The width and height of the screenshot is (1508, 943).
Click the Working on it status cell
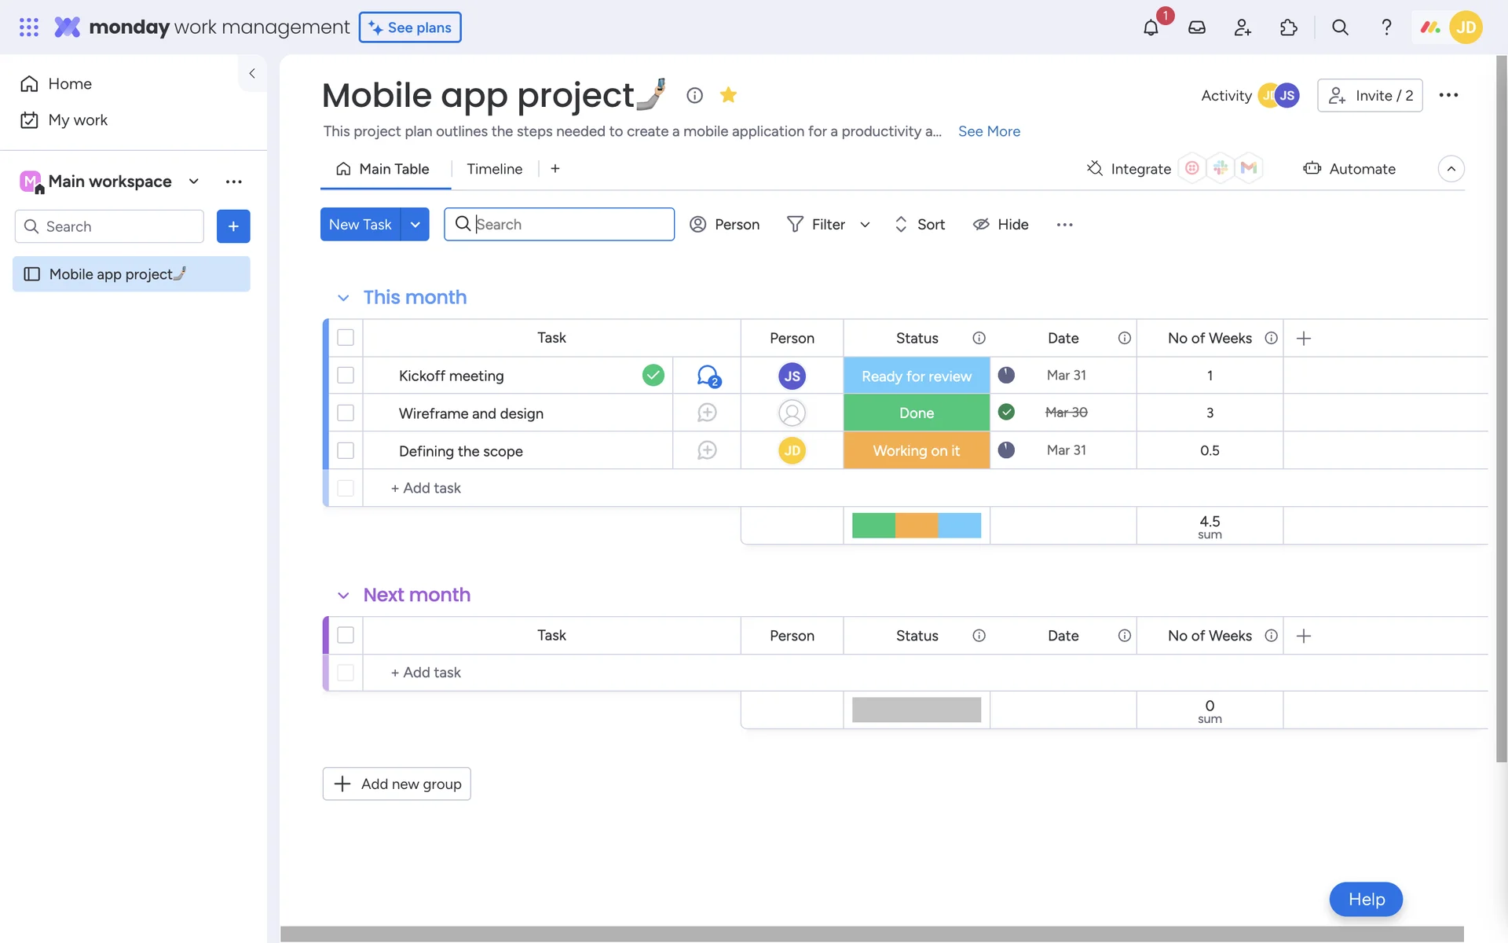916,450
